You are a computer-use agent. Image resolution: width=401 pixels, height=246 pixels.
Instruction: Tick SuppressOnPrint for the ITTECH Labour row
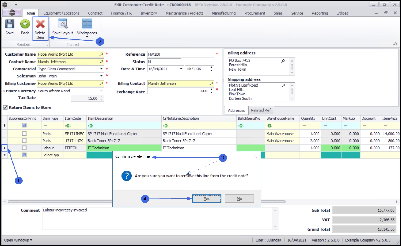24,148
